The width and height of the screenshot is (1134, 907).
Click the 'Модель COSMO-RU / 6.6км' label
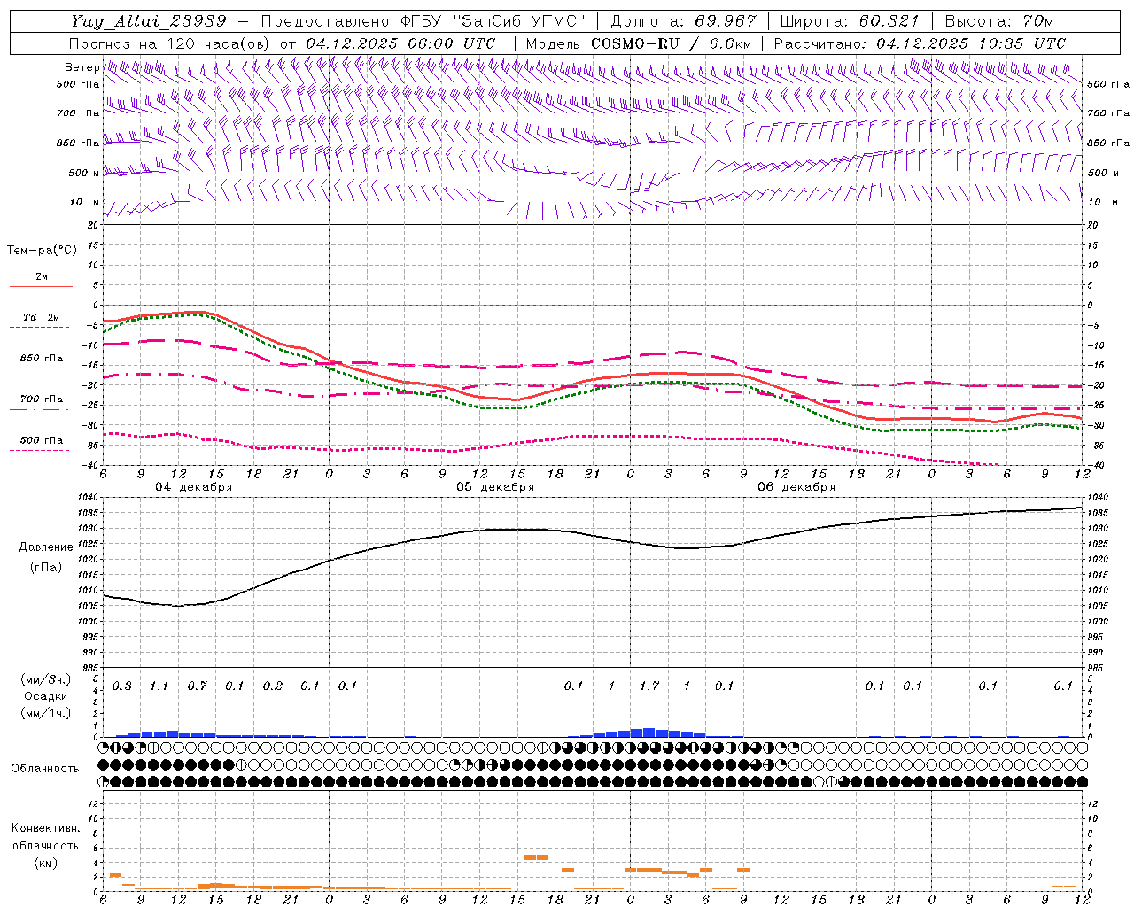tap(639, 43)
